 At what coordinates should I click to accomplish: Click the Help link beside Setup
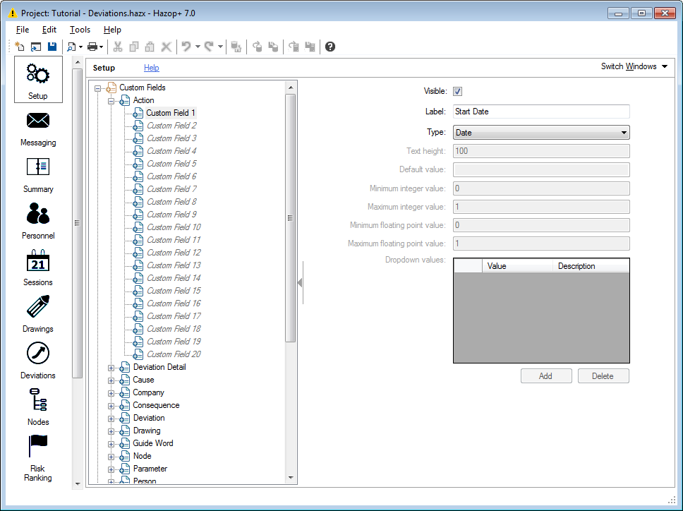point(151,68)
